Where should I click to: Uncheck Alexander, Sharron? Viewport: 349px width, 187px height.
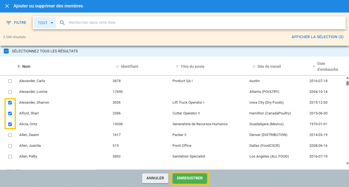[10, 102]
